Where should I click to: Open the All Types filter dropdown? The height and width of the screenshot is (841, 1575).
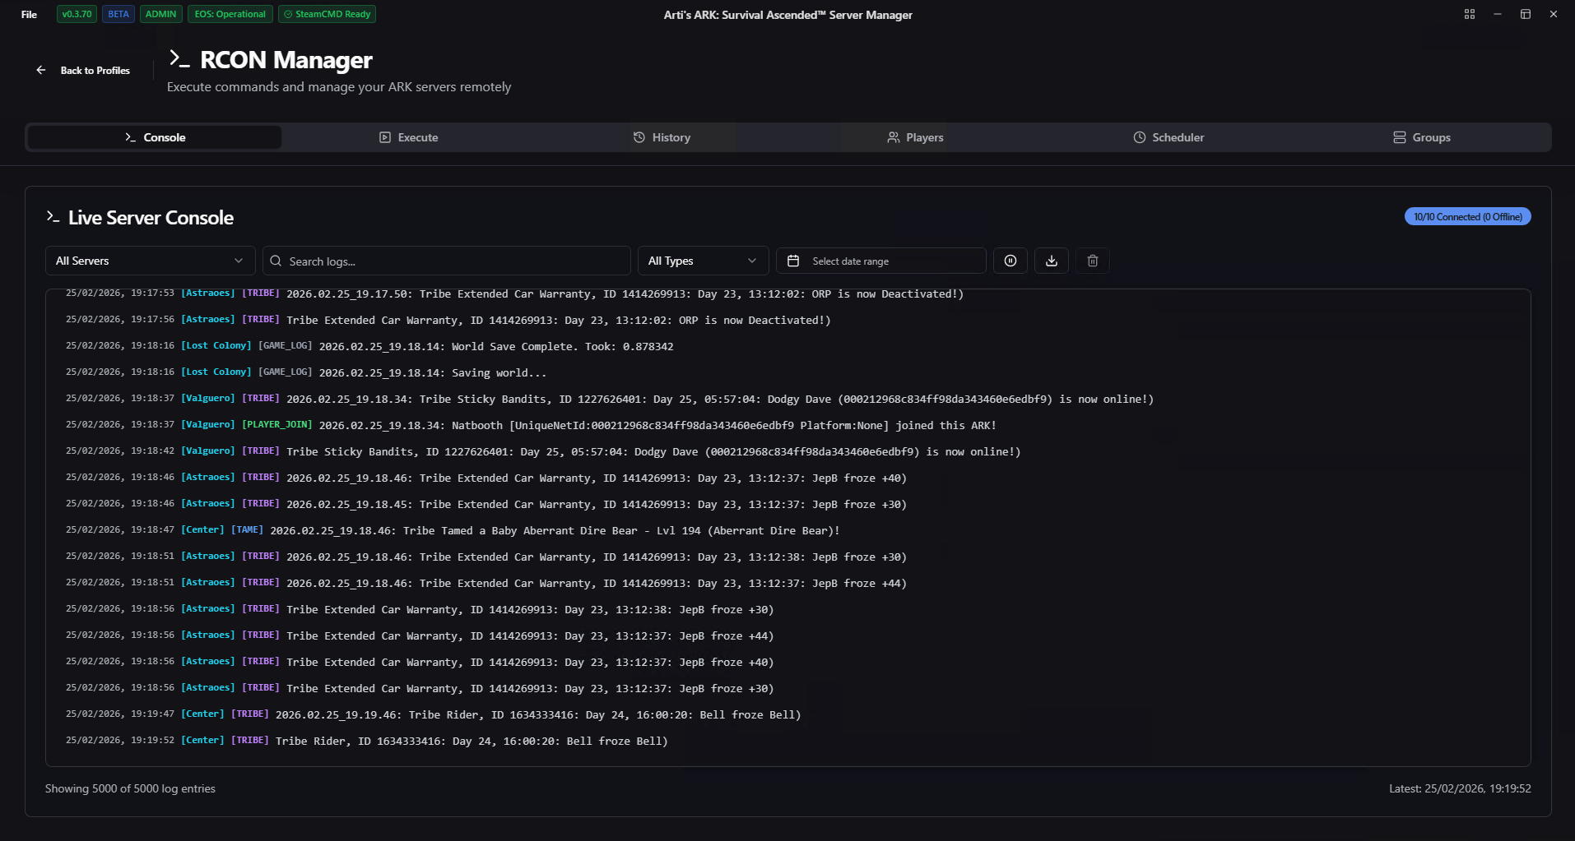pos(702,261)
